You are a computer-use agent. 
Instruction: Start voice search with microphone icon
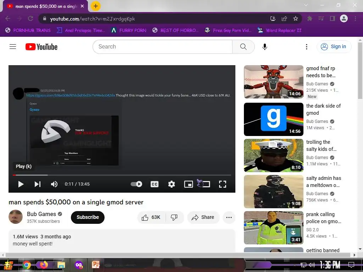tap(264, 47)
